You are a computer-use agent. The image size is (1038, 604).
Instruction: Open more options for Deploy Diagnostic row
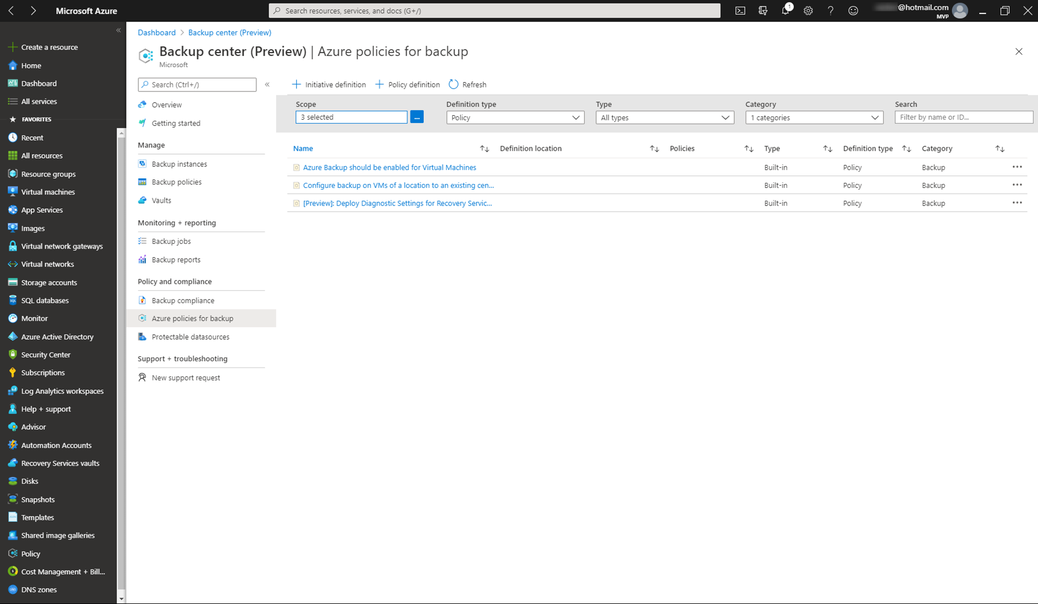(x=1017, y=203)
